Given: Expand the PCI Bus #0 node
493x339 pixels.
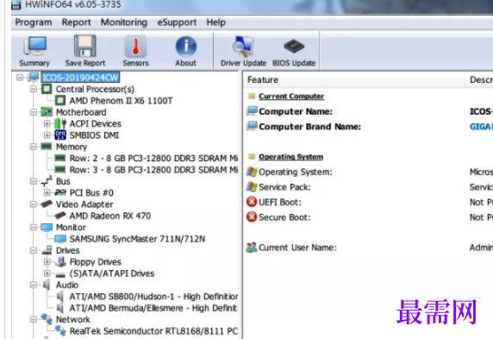Looking at the screenshot, I should [47, 192].
